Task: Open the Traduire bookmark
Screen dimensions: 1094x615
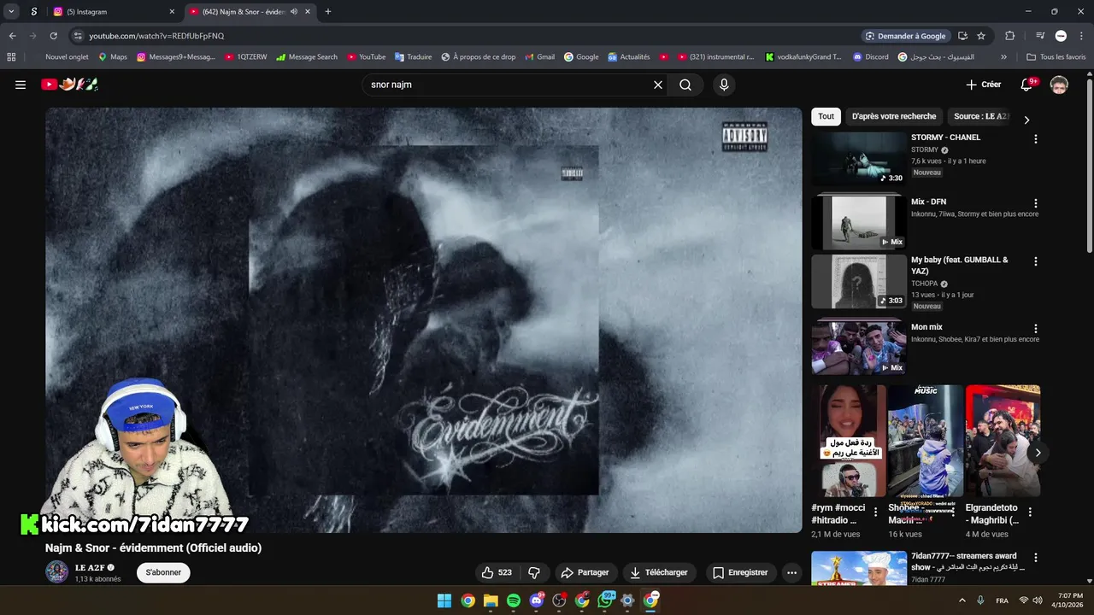Action: pyautogui.click(x=413, y=57)
